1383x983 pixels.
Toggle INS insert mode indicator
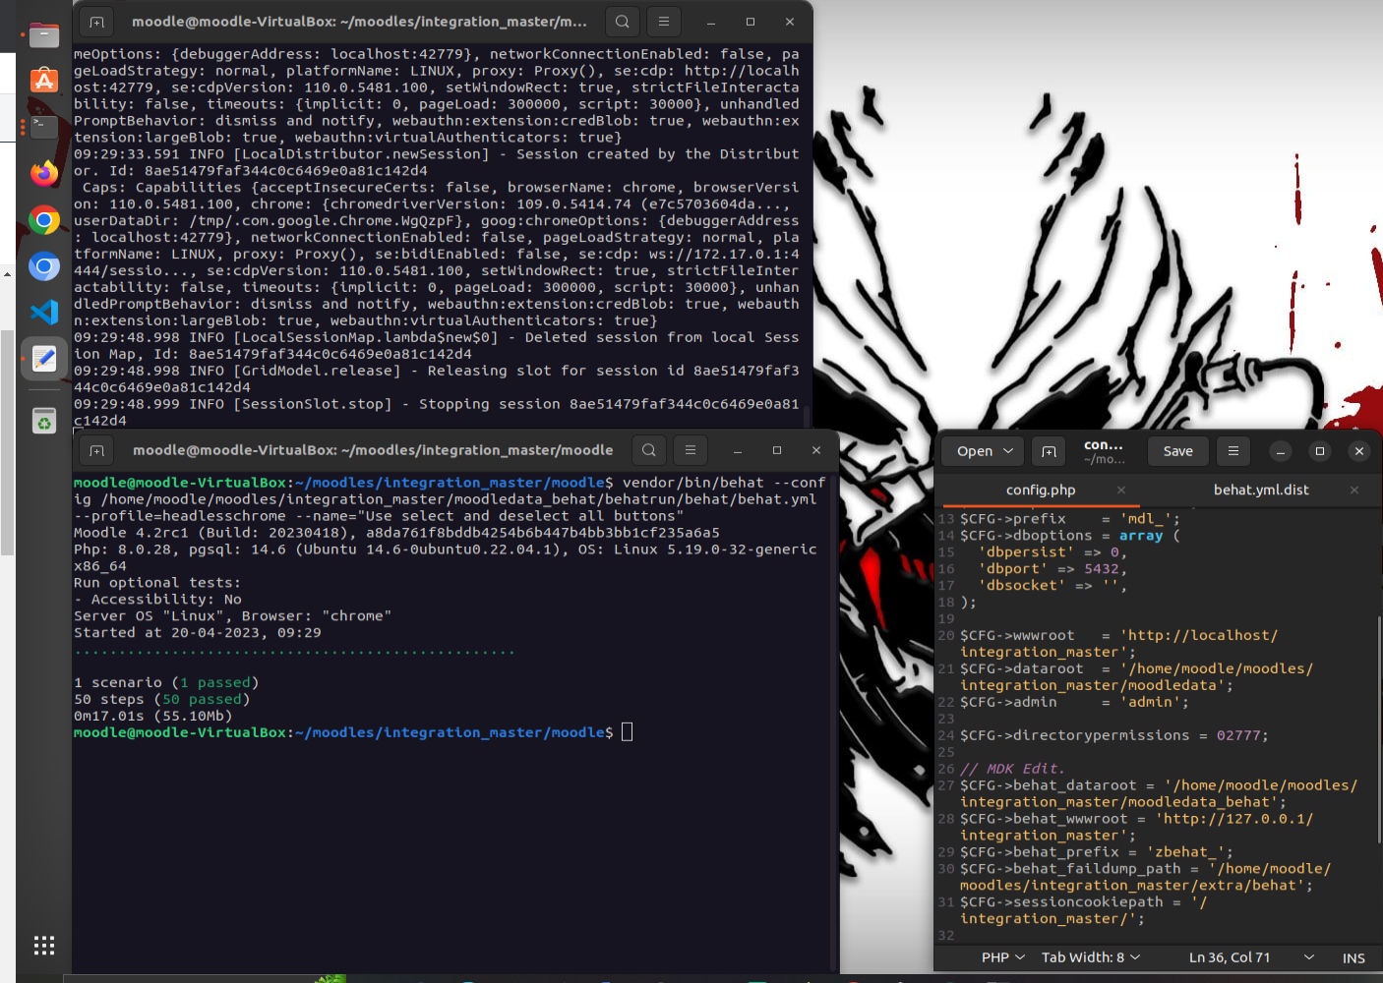(1353, 957)
